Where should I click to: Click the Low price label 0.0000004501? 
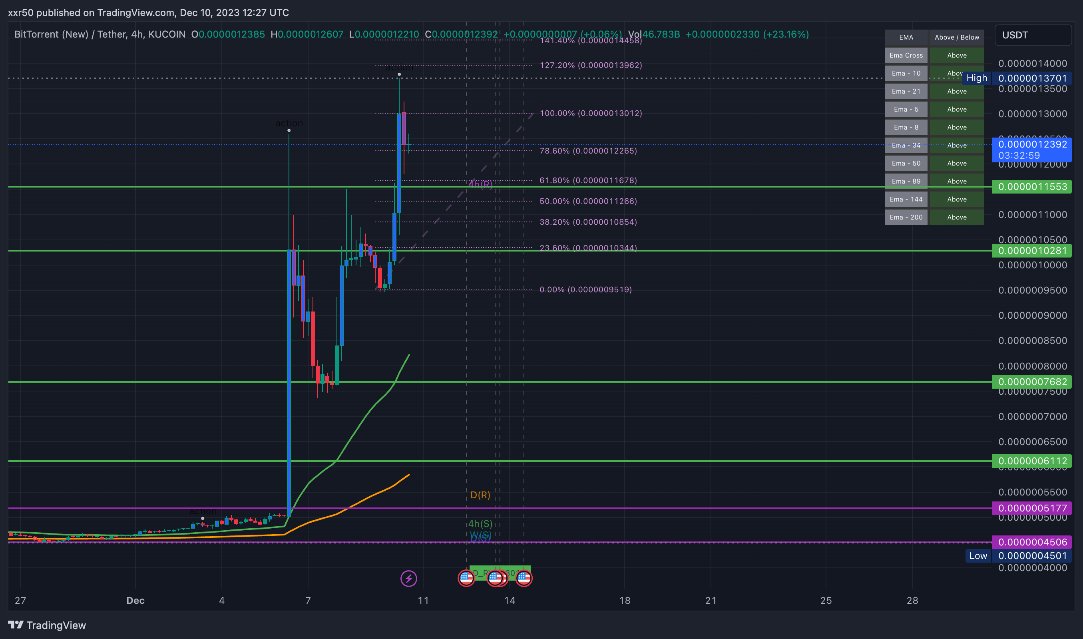click(x=1033, y=555)
